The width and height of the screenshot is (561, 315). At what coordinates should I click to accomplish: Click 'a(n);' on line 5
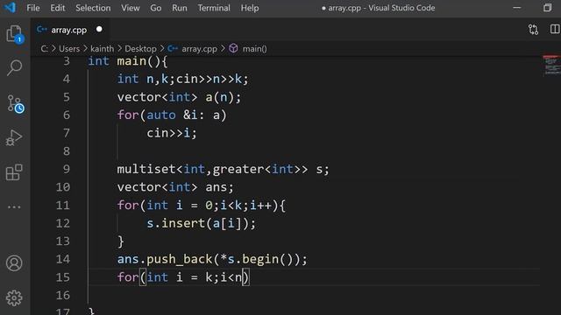tap(224, 97)
